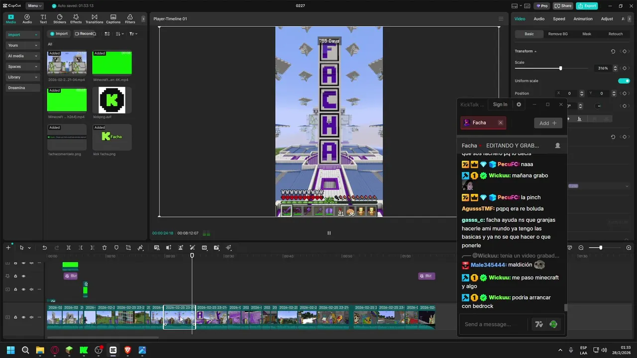This screenshot has height=358, width=637.
Task: Click the Pro upgrade button
Action: [541, 6]
